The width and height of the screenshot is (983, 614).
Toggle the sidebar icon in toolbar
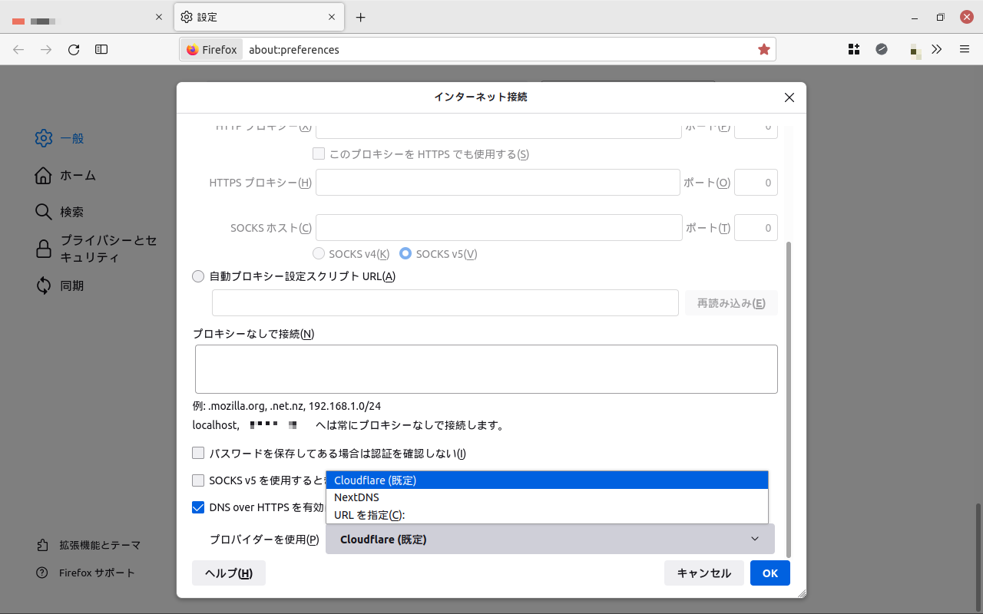click(x=101, y=49)
